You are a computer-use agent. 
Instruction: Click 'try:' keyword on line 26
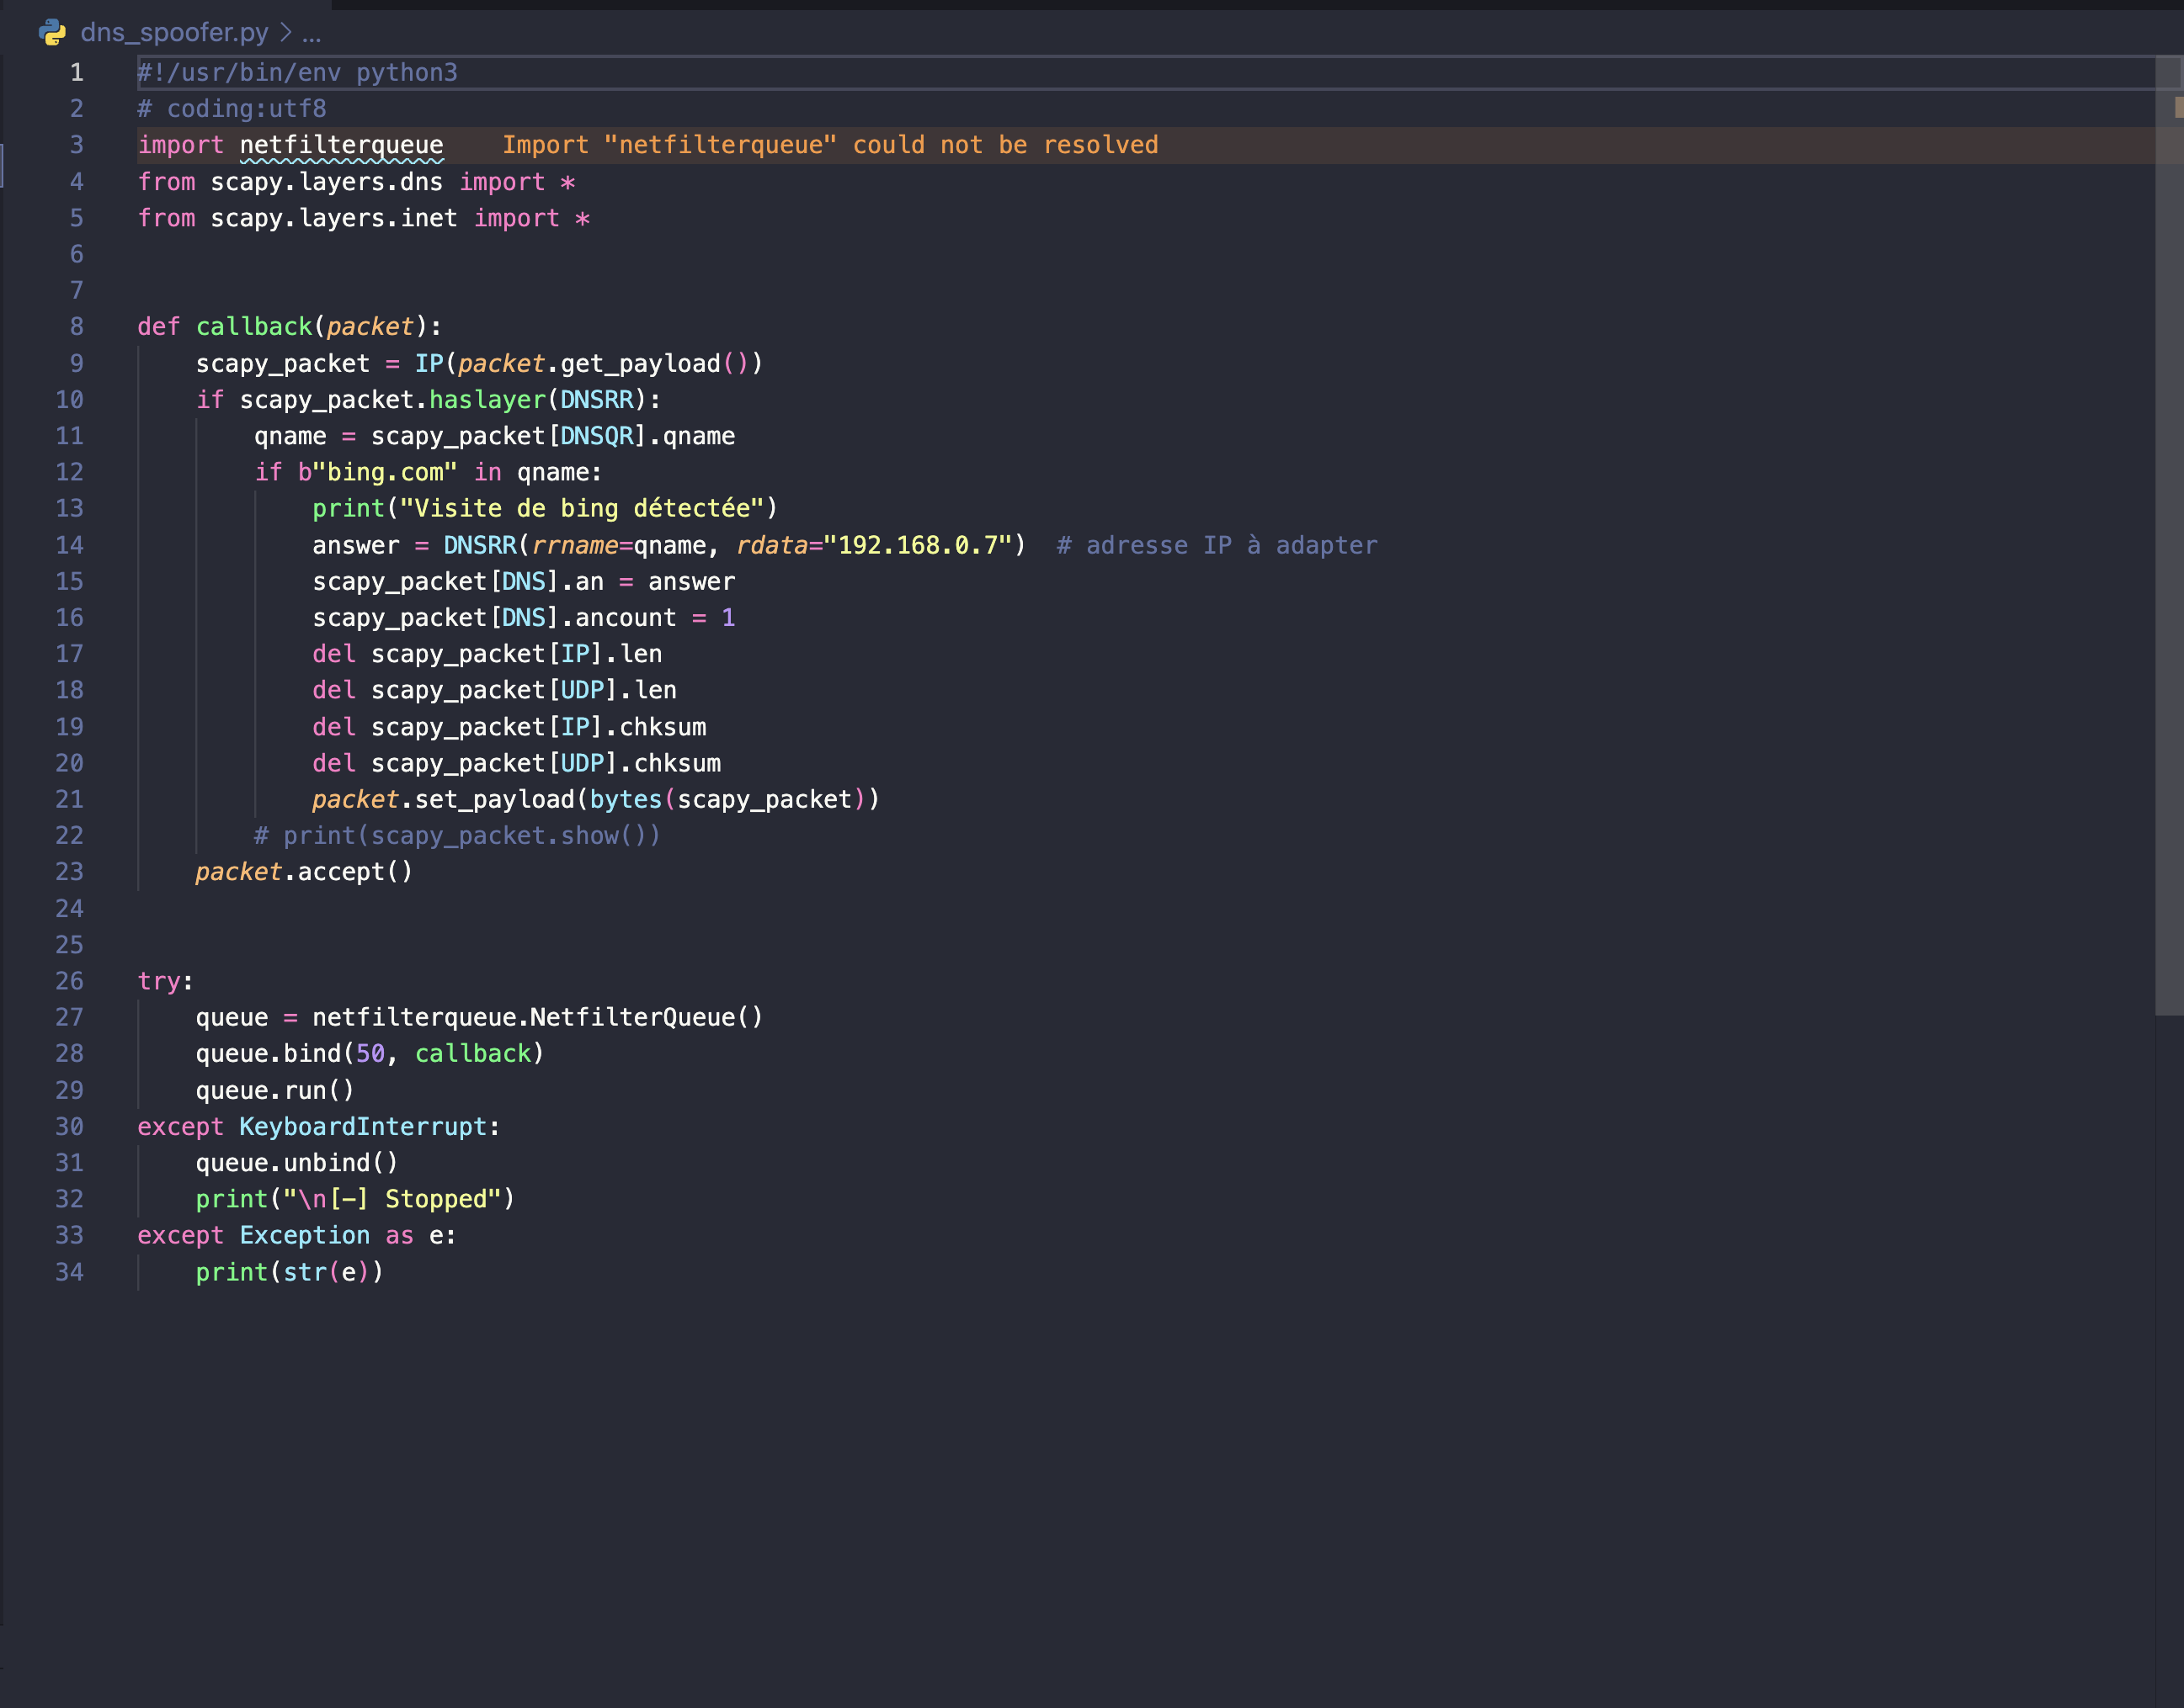165,981
